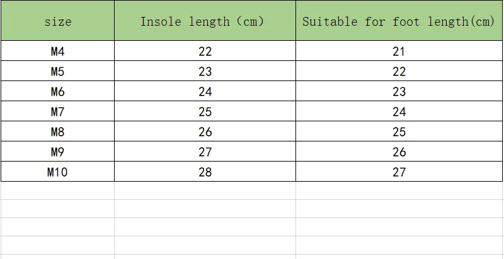Screen dimensions: 504x259
Task: Select M4 insole length cell showing 22
Action: tap(205, 51)
